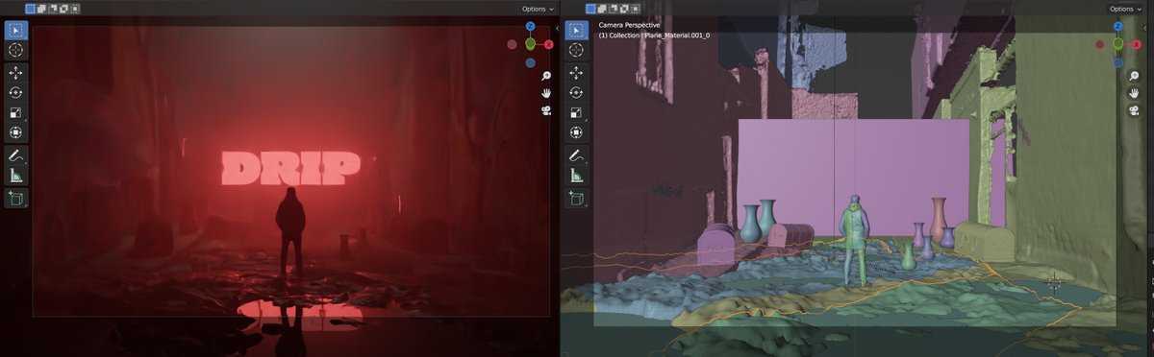The width and height of the screenshot is (1154, 357).
Task: Enable Subtract selection mode in left viewport header
Action: (x=54, y=9)
